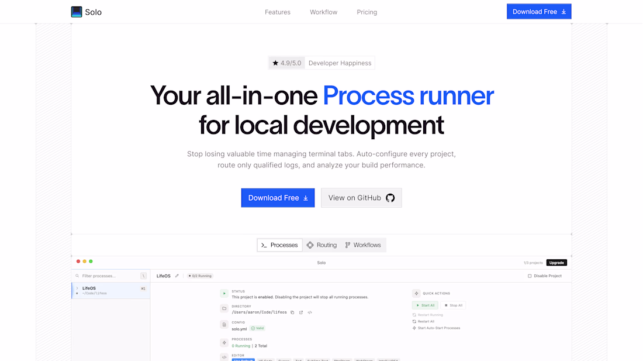Click the Quick Actions sparkle icon
643x361 pixels.
point(416,293)
